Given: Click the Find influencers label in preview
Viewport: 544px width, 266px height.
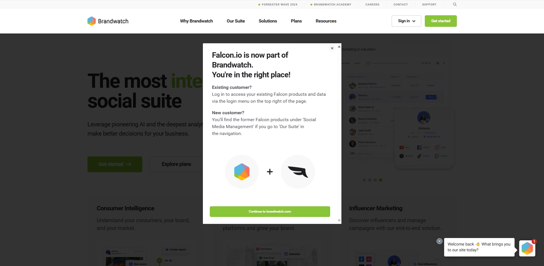Looking at the screenshot, I should [425, 264].
